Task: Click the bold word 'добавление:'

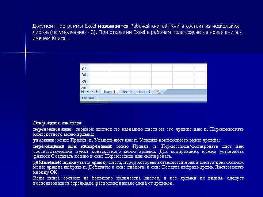Action: tap(47, 162)
